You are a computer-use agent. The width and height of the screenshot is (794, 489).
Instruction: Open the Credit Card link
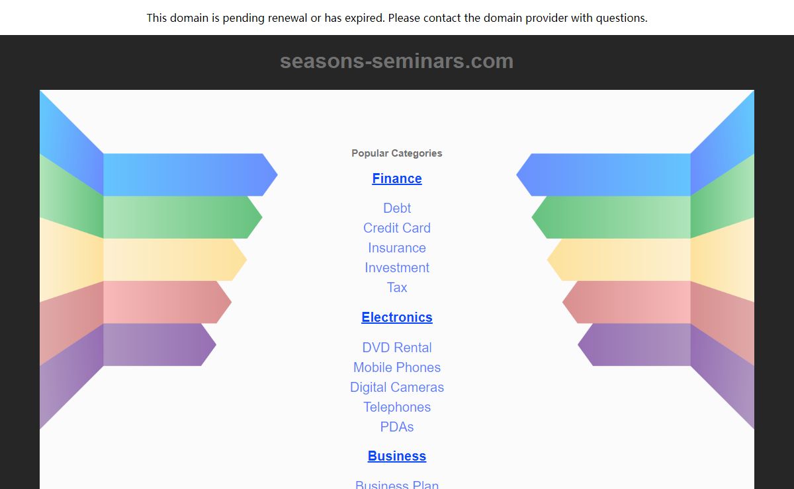tap(397, 228)
